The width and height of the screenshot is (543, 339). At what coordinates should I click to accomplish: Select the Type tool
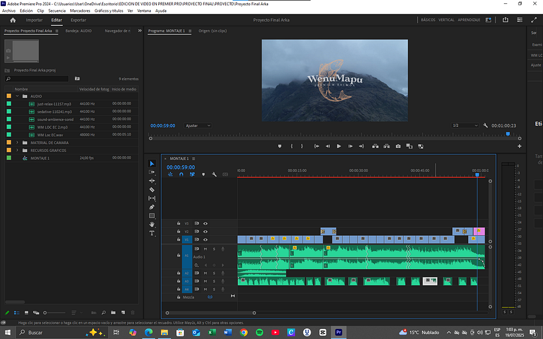152,233
